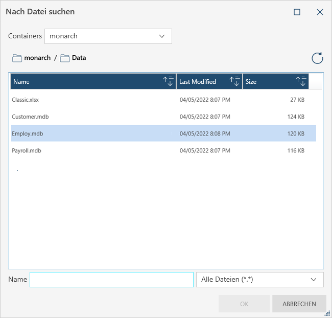
Task: Click into the Name input field
Action: (x=111, y=280)
